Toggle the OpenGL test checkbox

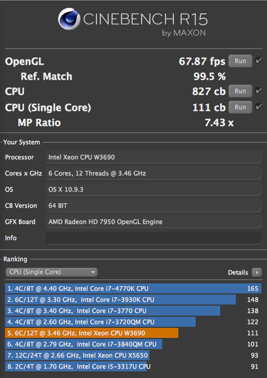pyautogui.click(x=259, y=61)
